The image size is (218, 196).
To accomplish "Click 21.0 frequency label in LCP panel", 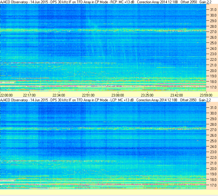I will click(x=213, y=163).
